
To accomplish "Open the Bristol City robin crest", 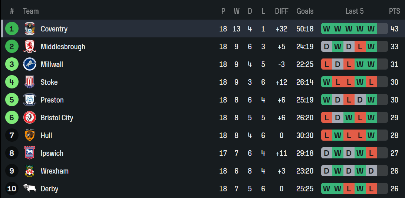I will [x=30, y=118].
